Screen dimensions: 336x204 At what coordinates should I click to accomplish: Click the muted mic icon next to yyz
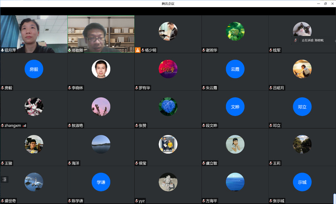pyautogui.click(x=136, y=201)
